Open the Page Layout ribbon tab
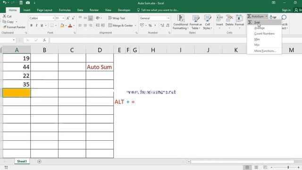 point(44,10)
